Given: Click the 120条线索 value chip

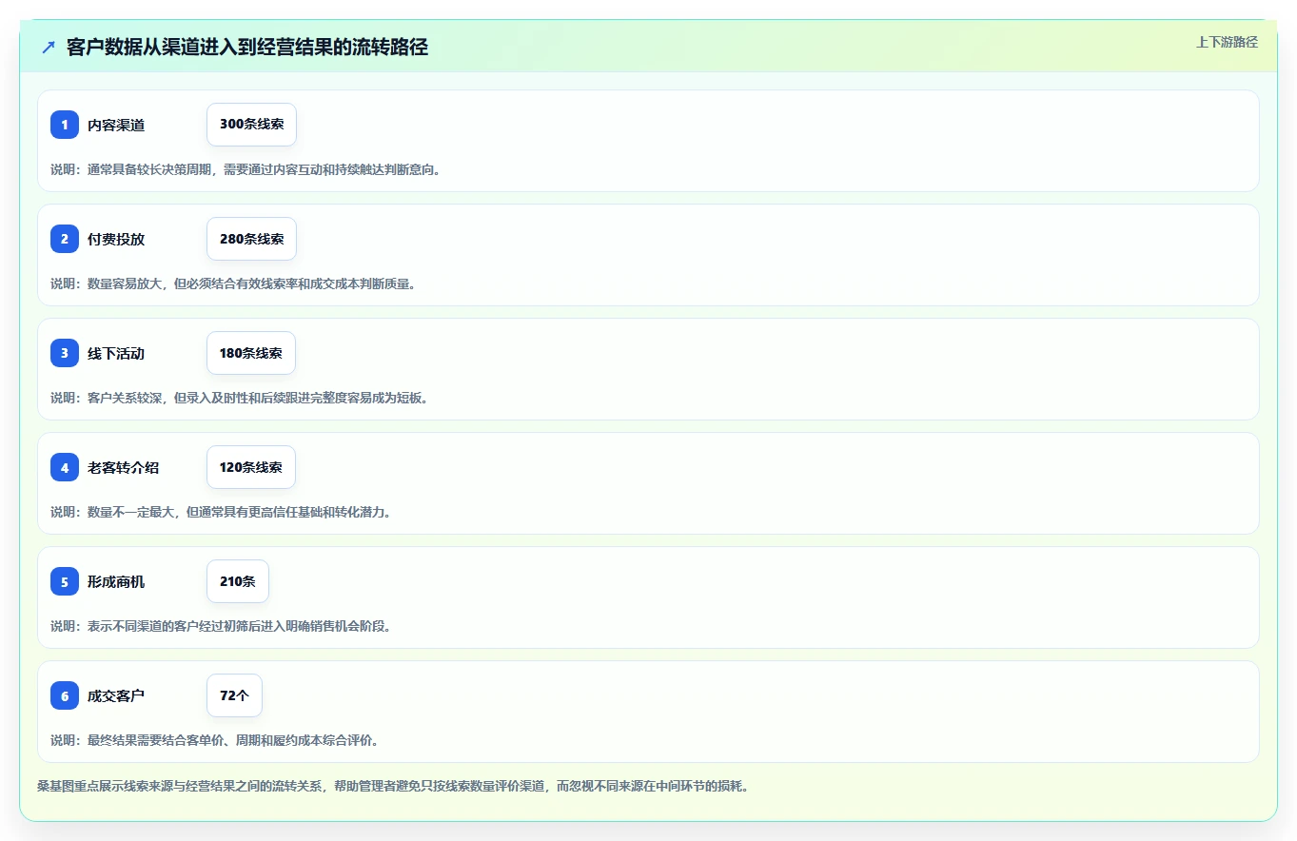Looking at the screenshot, I should tap(251, 467).
